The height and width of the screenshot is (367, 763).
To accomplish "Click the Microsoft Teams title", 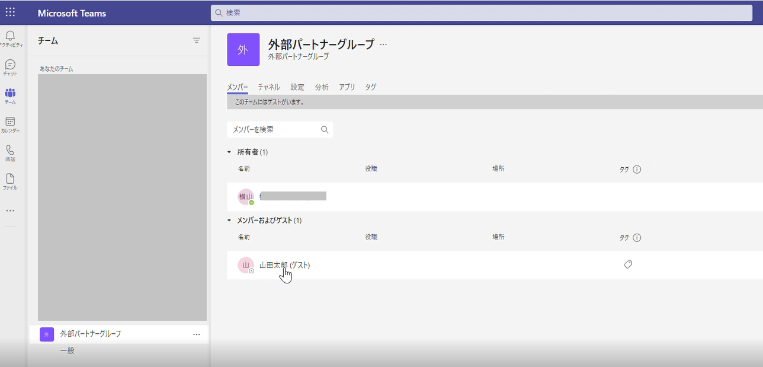I will pyautogui.click(x=72, y=13).
